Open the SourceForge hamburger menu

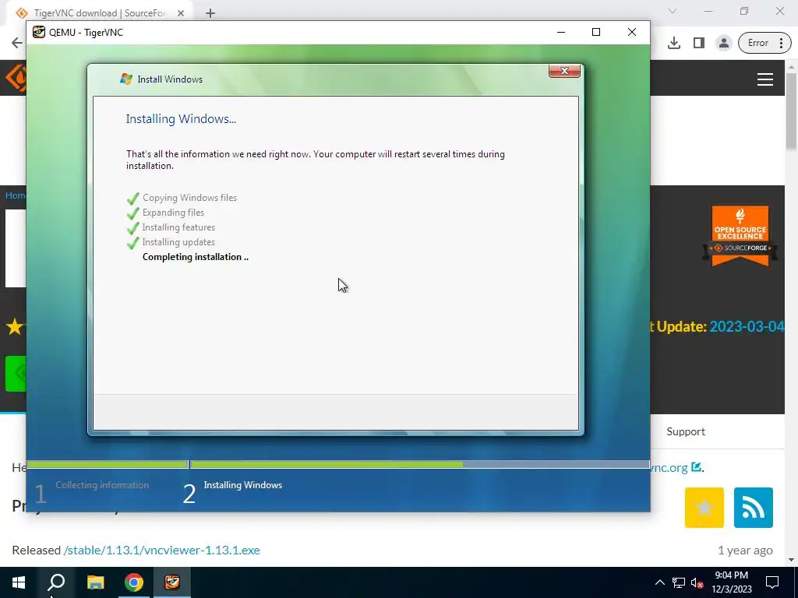pyautogui.click(x=765, y=79)
